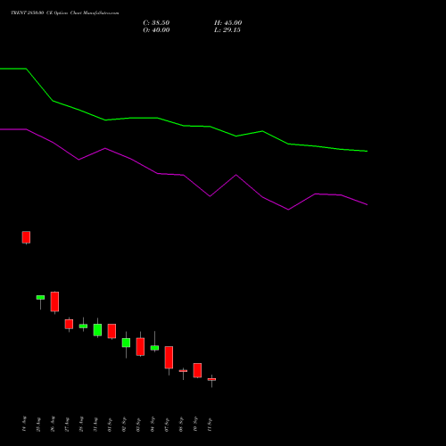This screenshot has height=446, width=446.
Task: Click the green upper indicator line
Action: click(x=184, y=126)
